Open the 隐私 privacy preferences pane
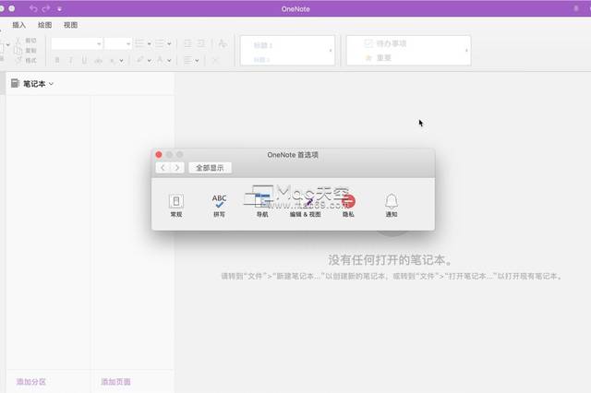 pyautogui.click(x=348, y=205)
